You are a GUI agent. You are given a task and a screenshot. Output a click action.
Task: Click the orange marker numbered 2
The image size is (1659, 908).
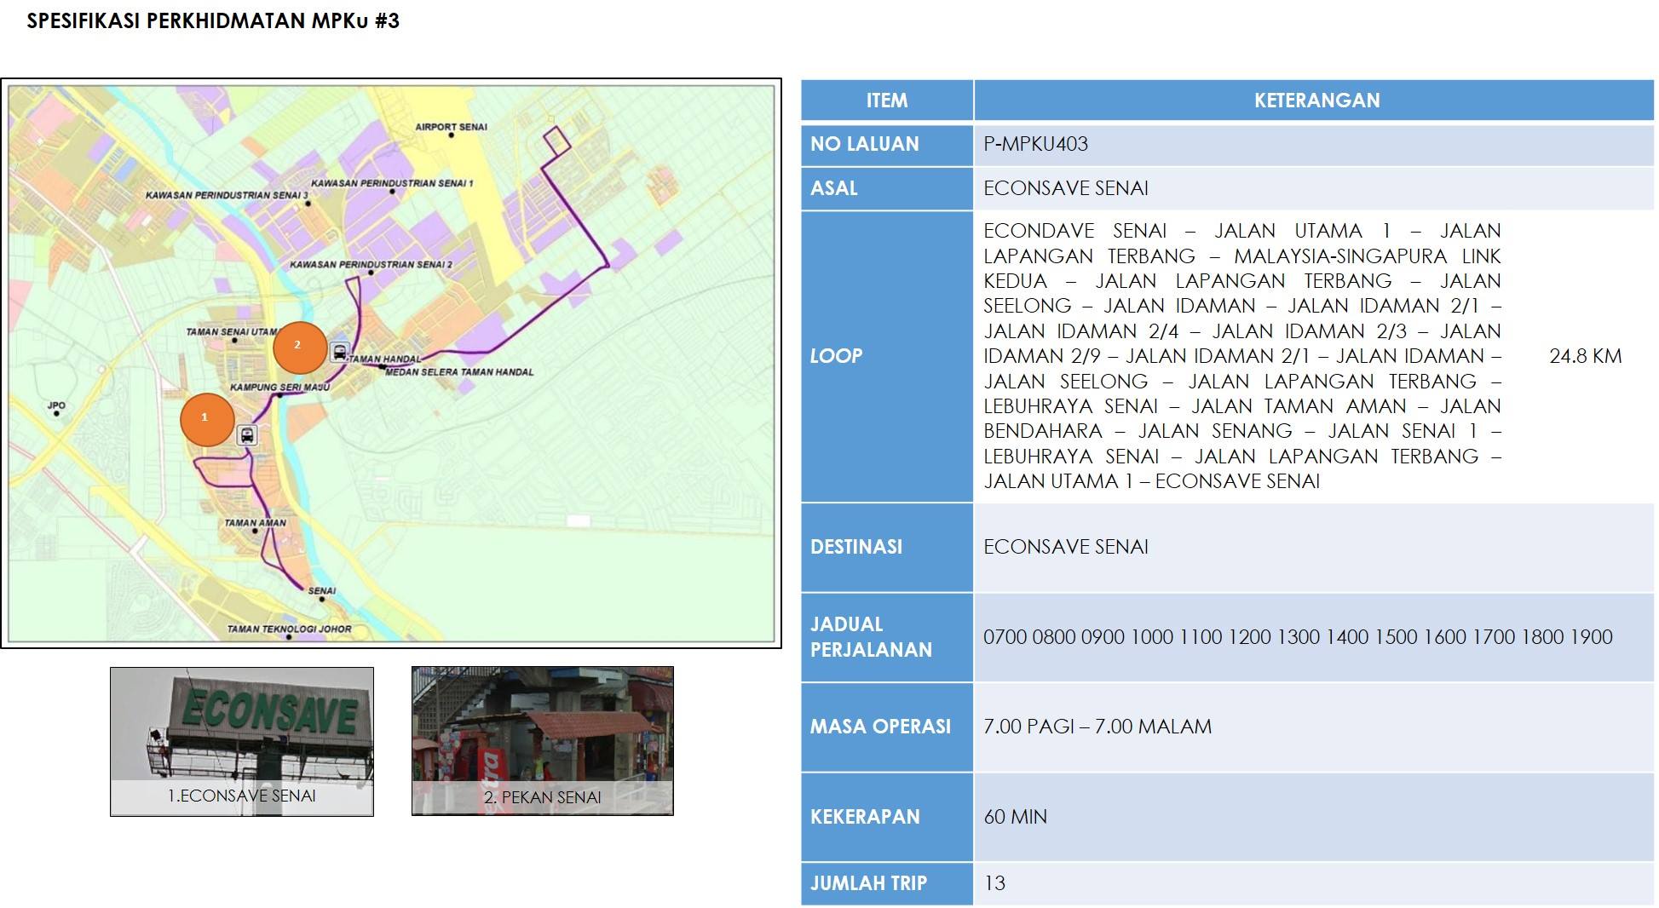[x=299, y=347]
